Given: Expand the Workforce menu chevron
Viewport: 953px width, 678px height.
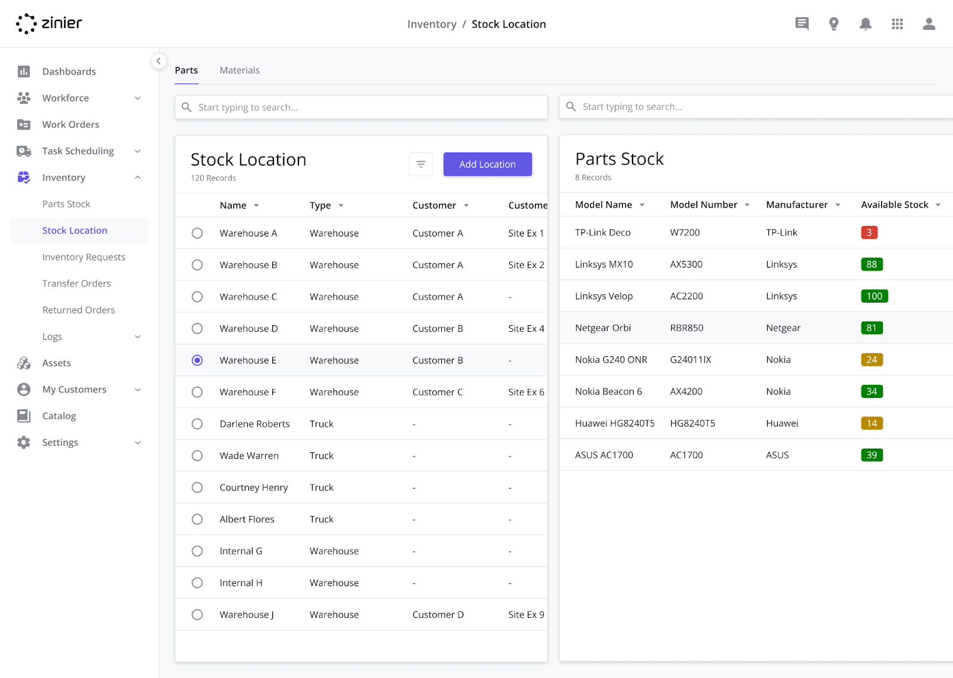Looking at the screenshot, I should point(138,98).
